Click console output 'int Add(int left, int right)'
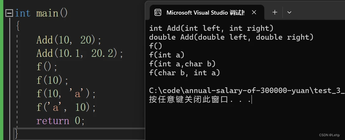This screenshot has width=345, height=140. click(x=211, y=28)
